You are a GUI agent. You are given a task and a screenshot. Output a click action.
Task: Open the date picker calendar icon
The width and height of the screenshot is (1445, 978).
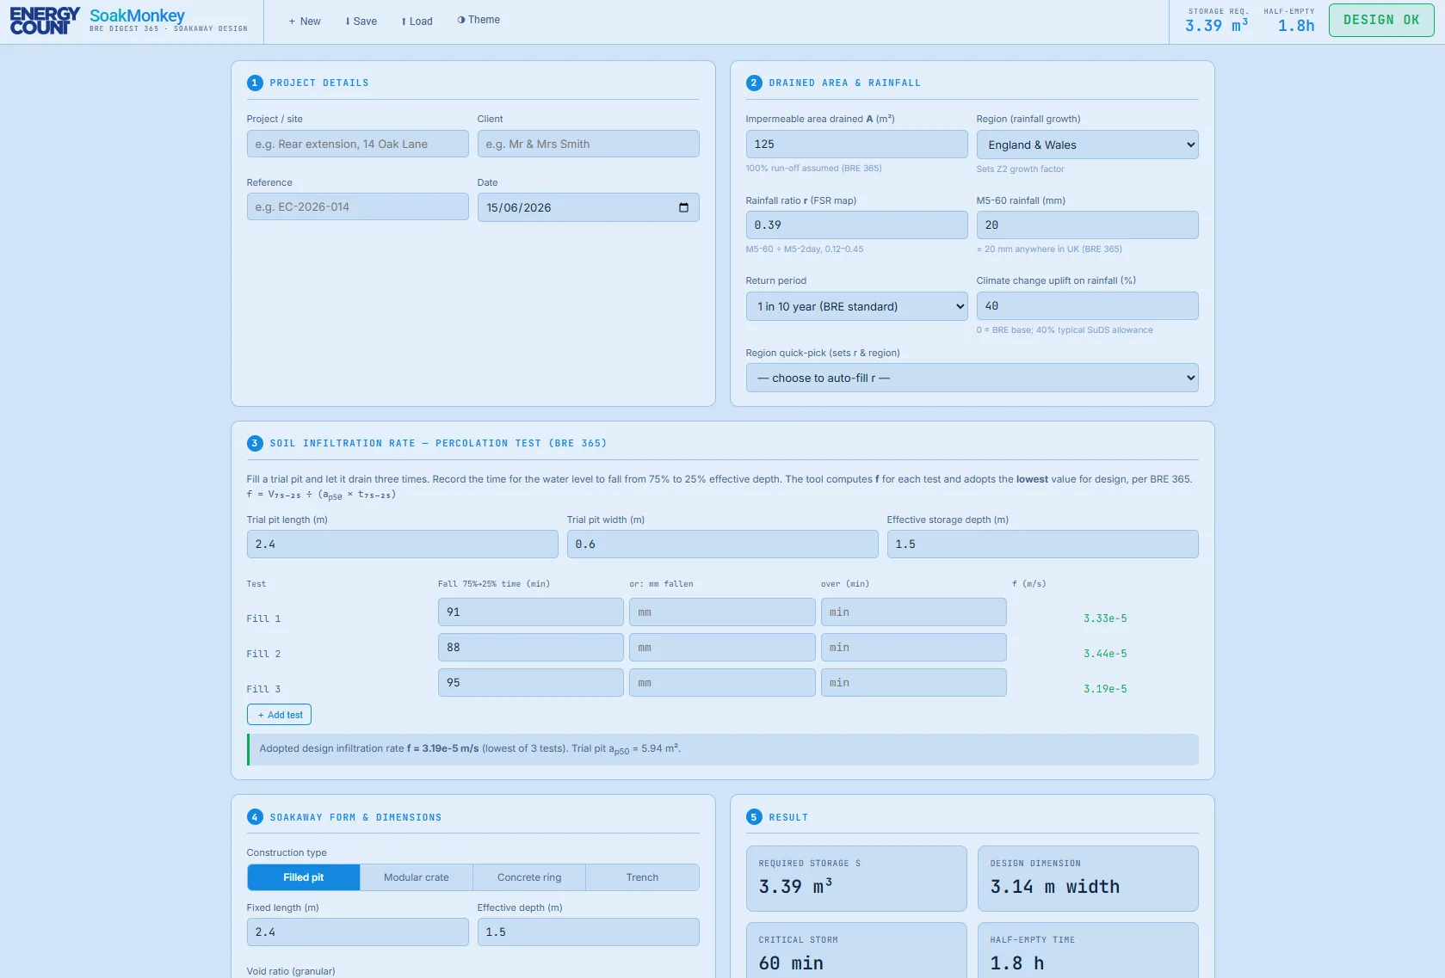point(683,207)
